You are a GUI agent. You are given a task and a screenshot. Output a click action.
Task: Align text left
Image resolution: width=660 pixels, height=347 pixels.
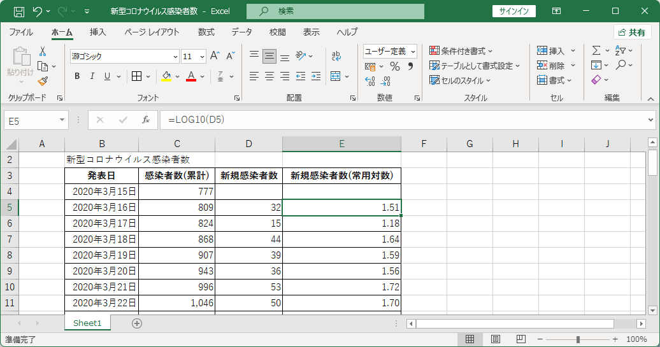pyautogui.click(x=254, y=76)
